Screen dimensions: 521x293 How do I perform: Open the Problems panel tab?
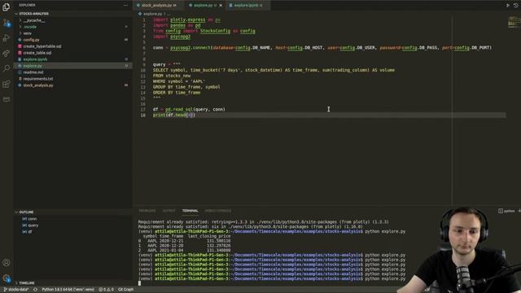147,211
